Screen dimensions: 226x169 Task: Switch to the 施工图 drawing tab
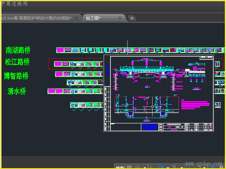(x=93, y=18)
